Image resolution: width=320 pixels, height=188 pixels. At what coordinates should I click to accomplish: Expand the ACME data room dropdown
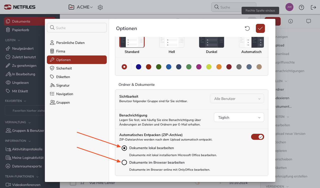[85, 7]
